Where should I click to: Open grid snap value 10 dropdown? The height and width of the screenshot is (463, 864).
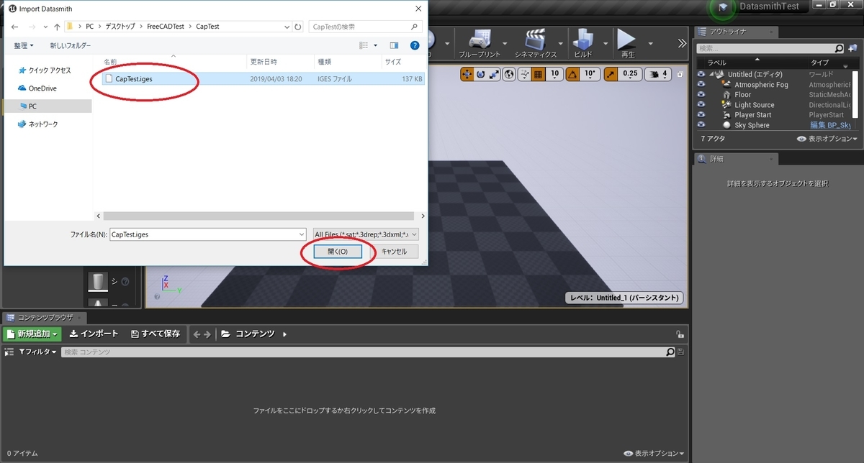tap(555, 74)
